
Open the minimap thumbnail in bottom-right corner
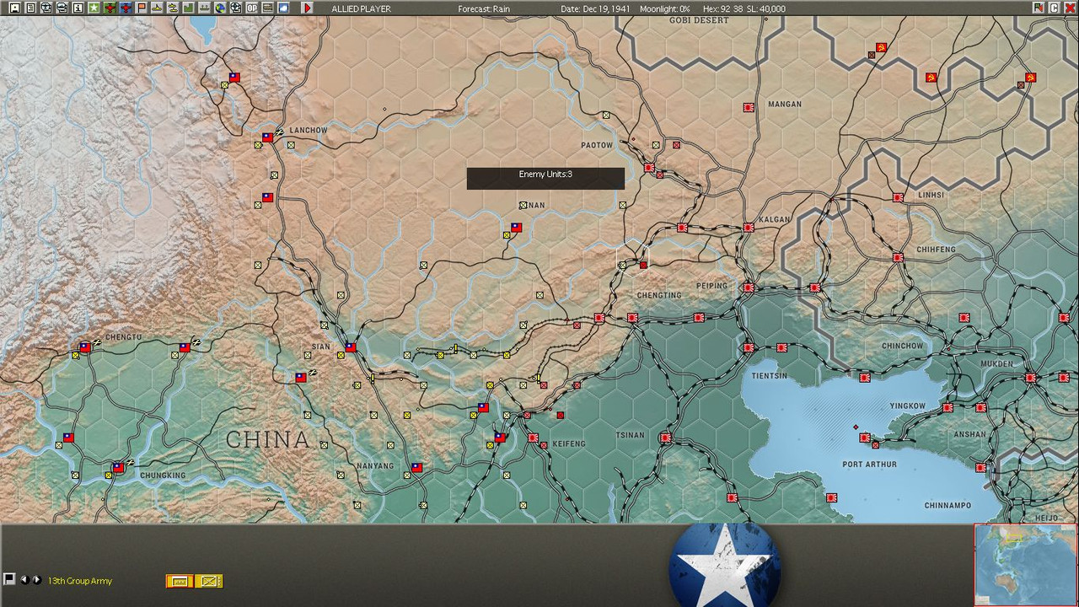tap(1026, 565)
